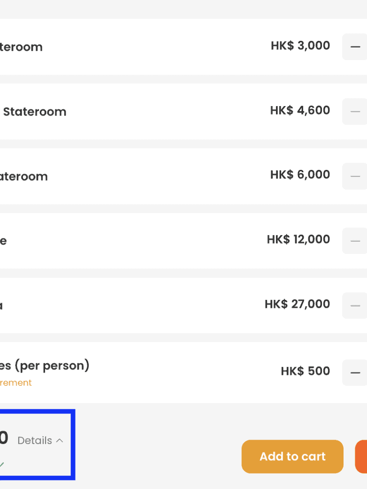
Task: Add to cart
Action: [292, 457]
